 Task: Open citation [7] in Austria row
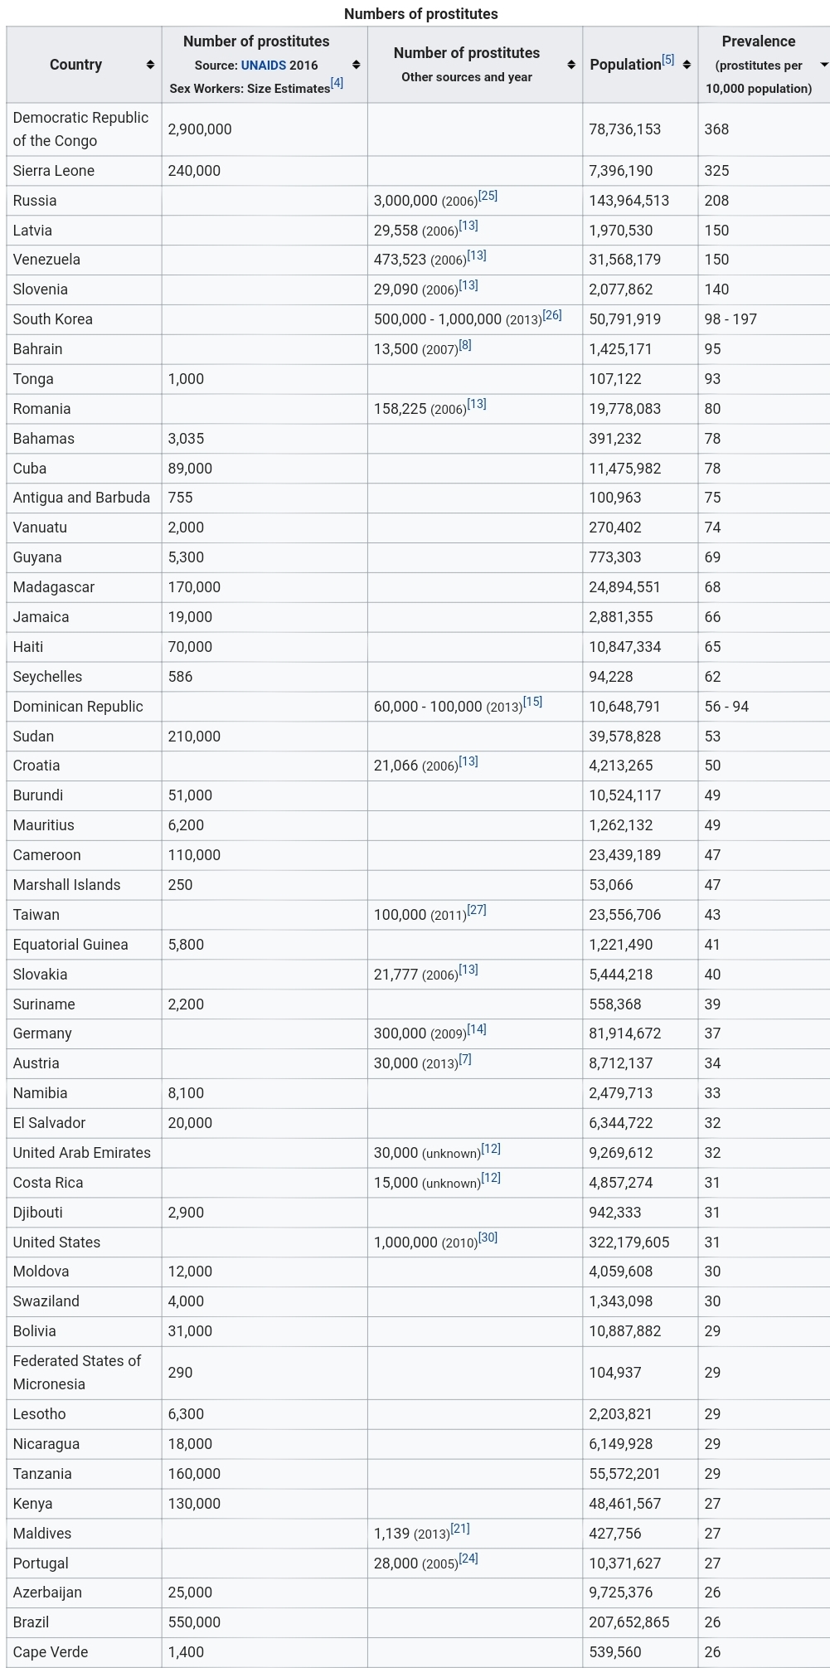[465, 1059]
